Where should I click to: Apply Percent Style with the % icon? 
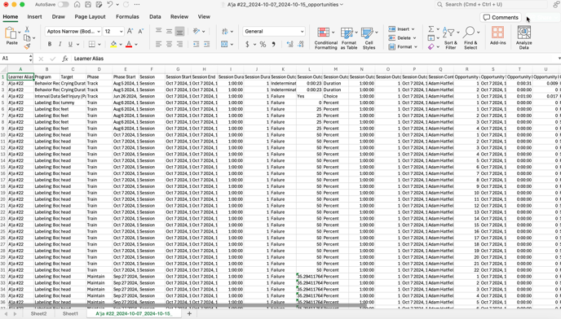pos(263,44)
